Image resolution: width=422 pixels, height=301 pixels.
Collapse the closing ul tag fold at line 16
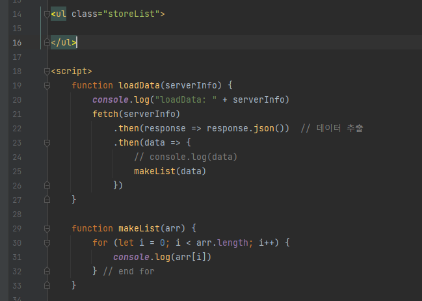pyautogui.click(x=47, y=42)
